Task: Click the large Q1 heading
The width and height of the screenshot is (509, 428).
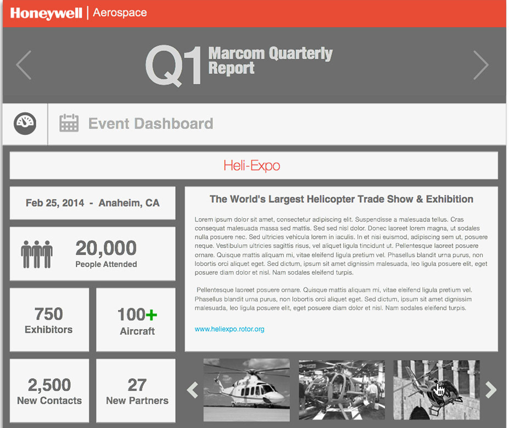Action: 174,66
